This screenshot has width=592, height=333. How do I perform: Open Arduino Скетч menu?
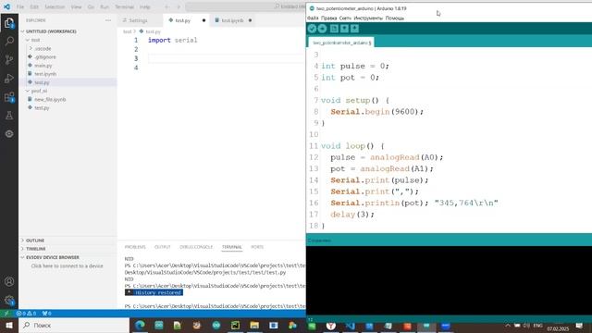pos(345,18)
